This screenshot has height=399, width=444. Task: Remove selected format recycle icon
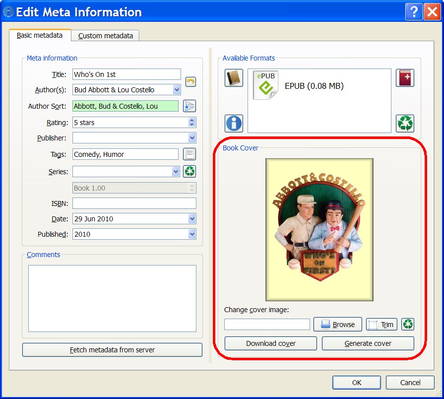coord(405,124)
